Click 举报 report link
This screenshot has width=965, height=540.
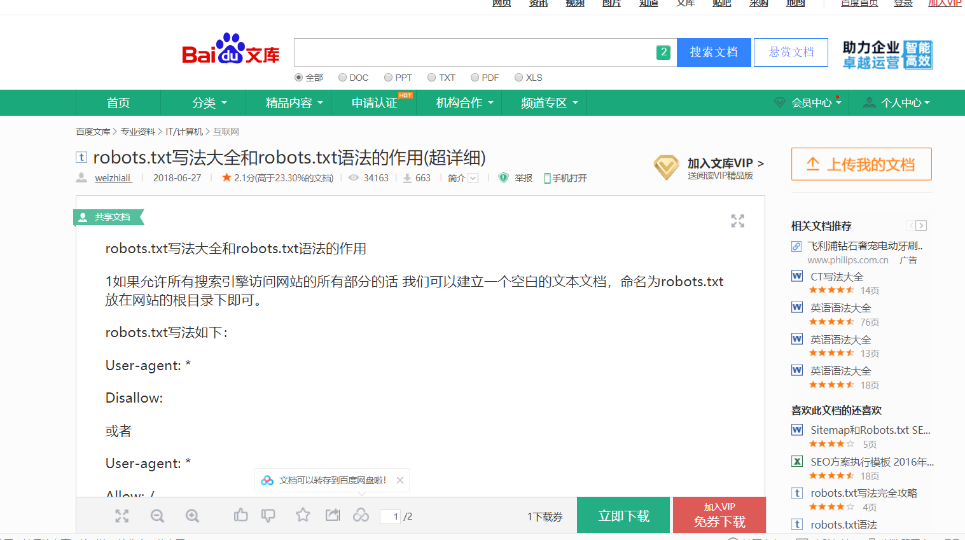tap(524, 178)
